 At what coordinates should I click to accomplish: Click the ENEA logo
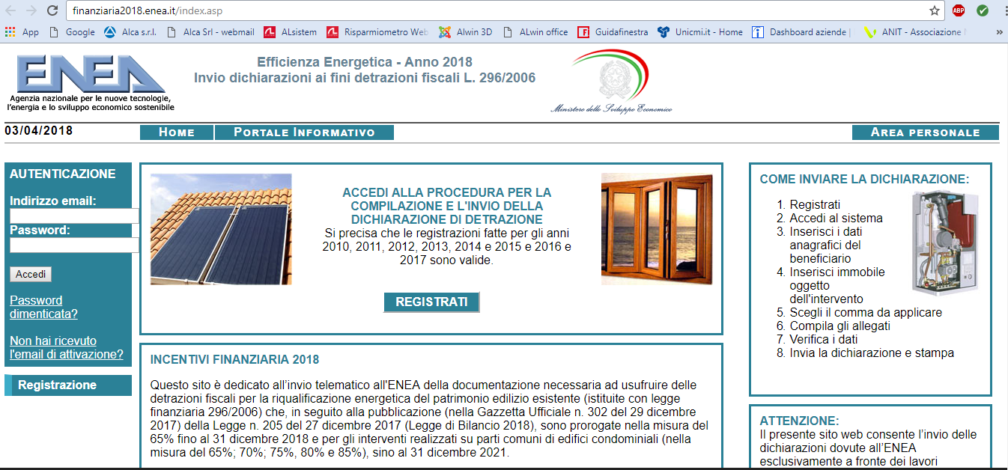pyautogui.click(x=90, y=82)
